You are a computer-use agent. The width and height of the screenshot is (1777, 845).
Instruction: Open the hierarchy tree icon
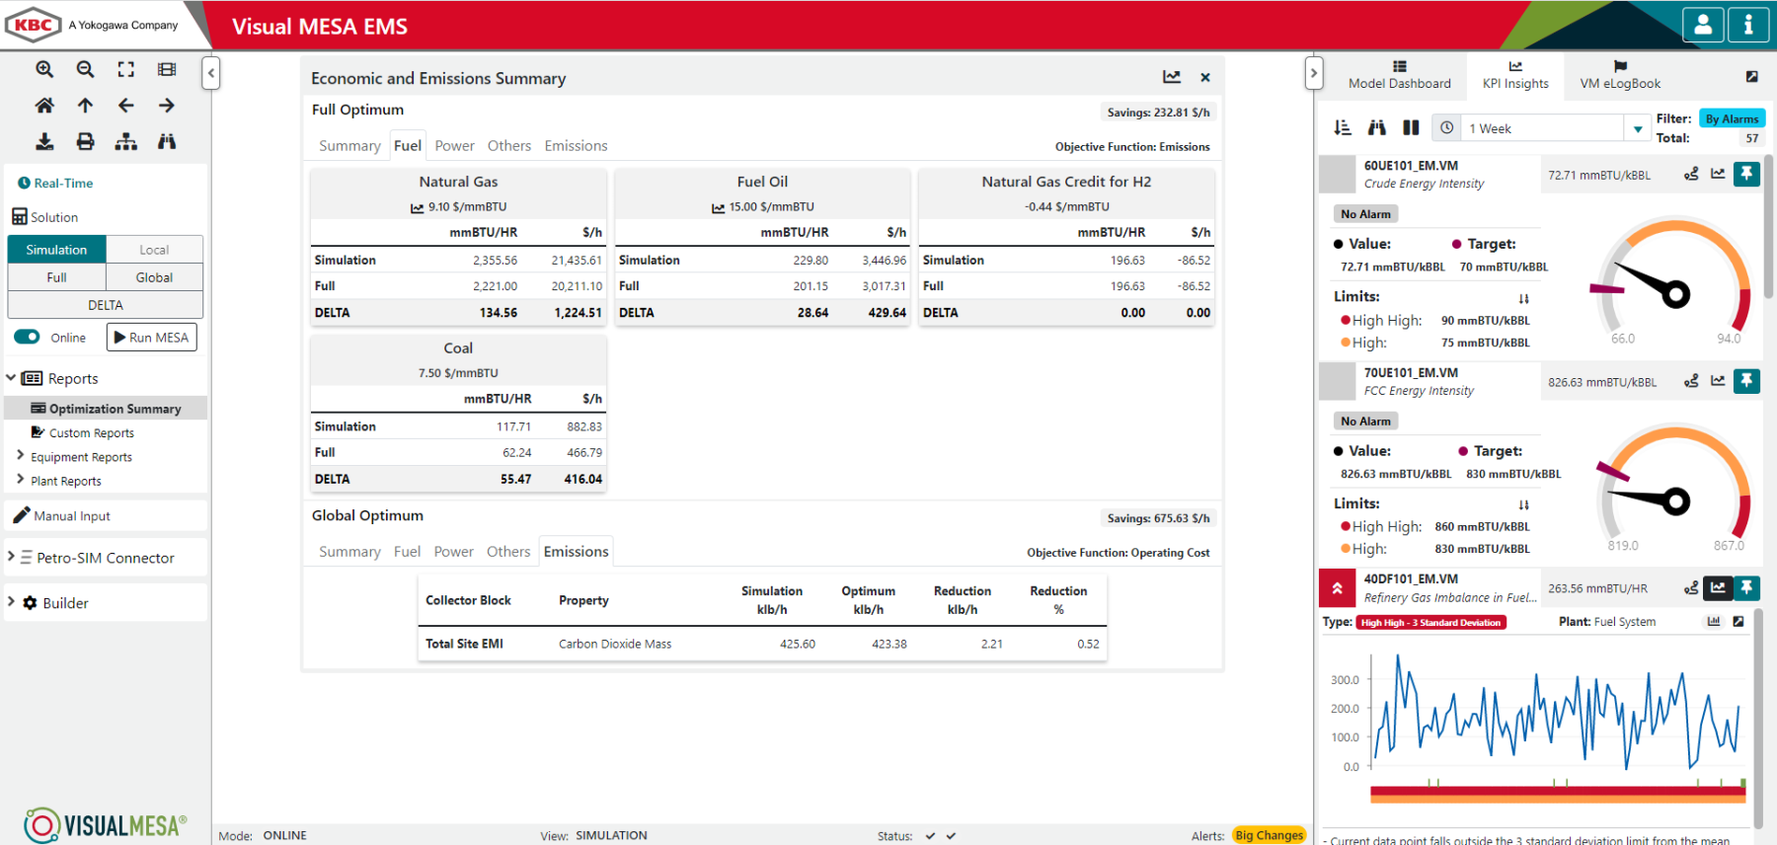click(126, 142)
